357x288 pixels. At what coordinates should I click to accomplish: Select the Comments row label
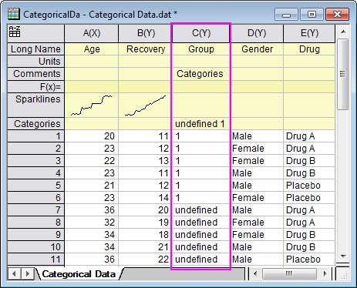coord(35,74)
